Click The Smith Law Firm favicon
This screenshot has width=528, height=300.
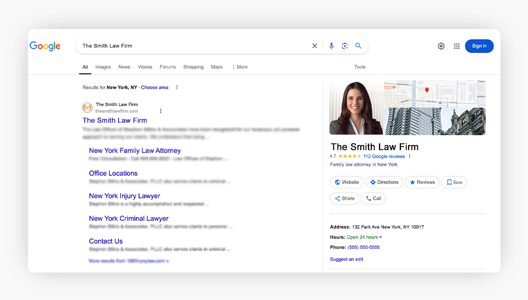pyautogui.click(x=87, y=108)
